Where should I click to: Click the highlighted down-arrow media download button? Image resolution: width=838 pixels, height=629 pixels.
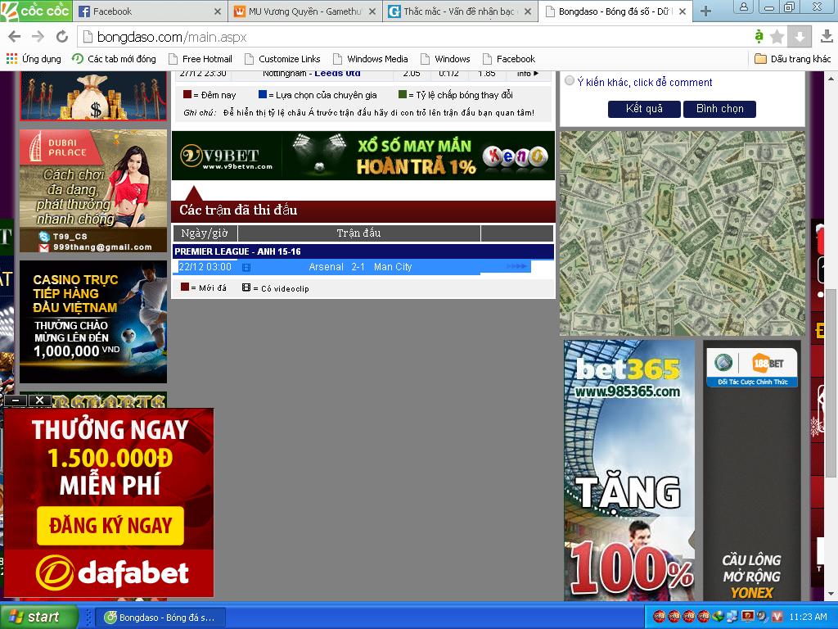coord(800,36)
